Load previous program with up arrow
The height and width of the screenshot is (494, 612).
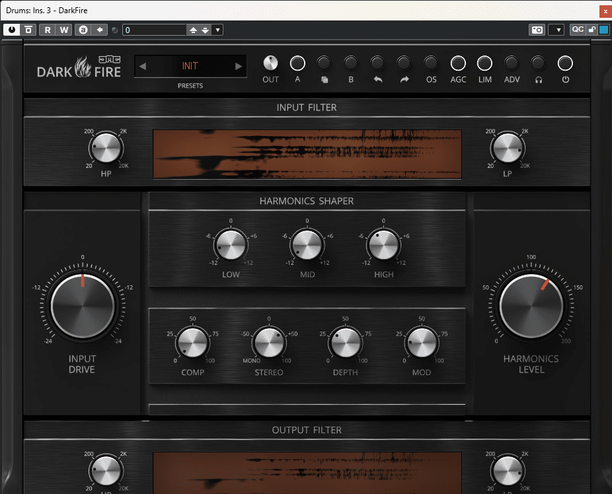[x=193, y=30]
